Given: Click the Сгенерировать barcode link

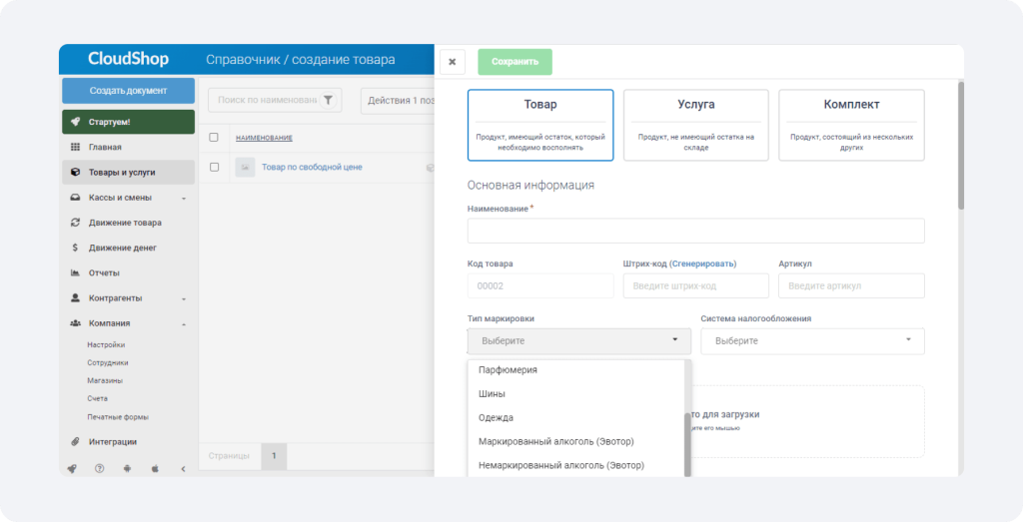Looking at the screenshot, I should [702, 263].
